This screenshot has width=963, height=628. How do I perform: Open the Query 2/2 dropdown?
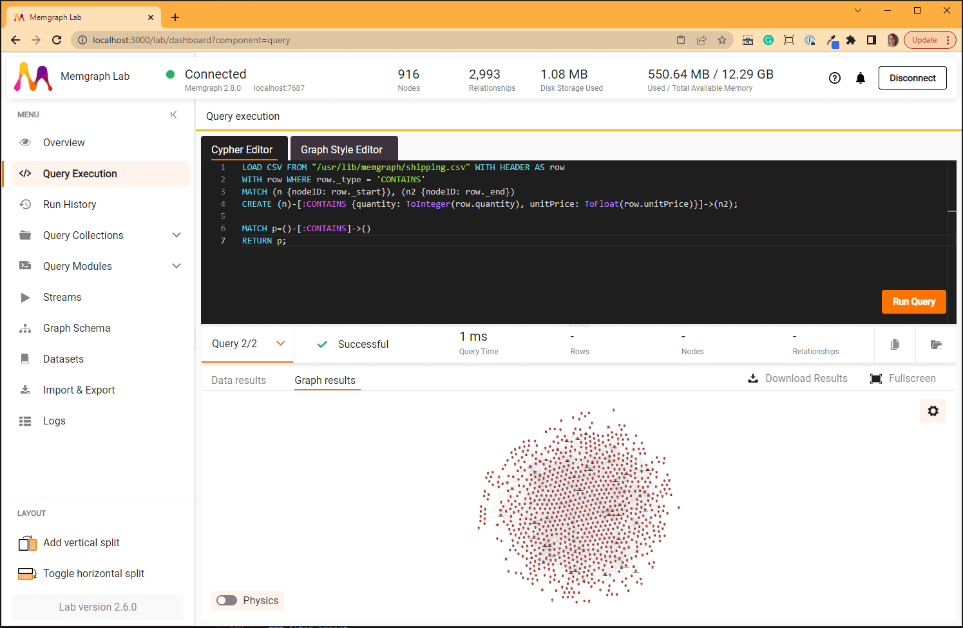pyautogui.click(x=247, y=344)
